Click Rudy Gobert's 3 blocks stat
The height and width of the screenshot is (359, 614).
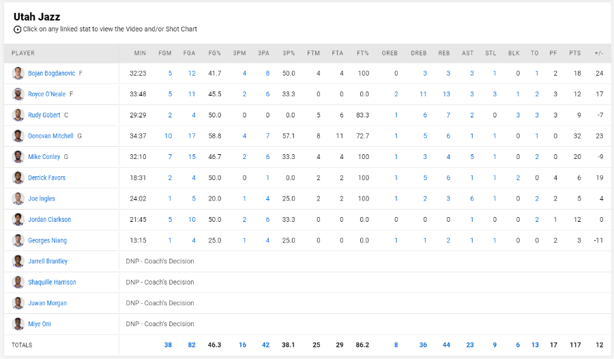pyautogui.click(x=518, y=115)
